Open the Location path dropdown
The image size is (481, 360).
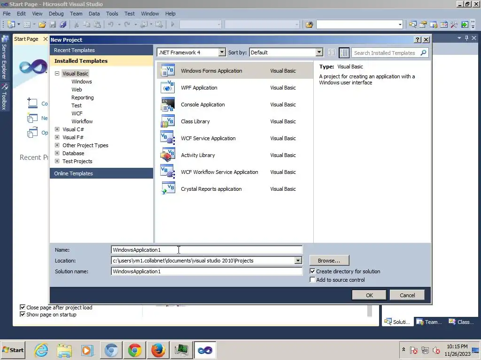[x=298, y=261]
